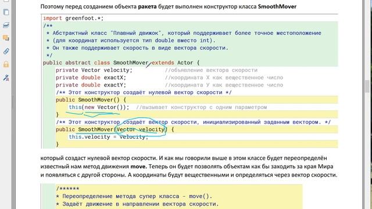Open the Layers panel icon
Viewport: 372px width, 209px height.
point(6,25)
